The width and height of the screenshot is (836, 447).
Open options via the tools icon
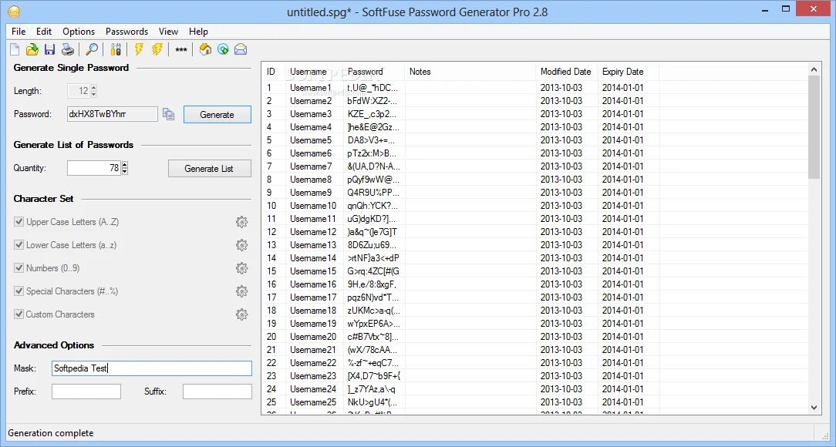click(116, 49)
